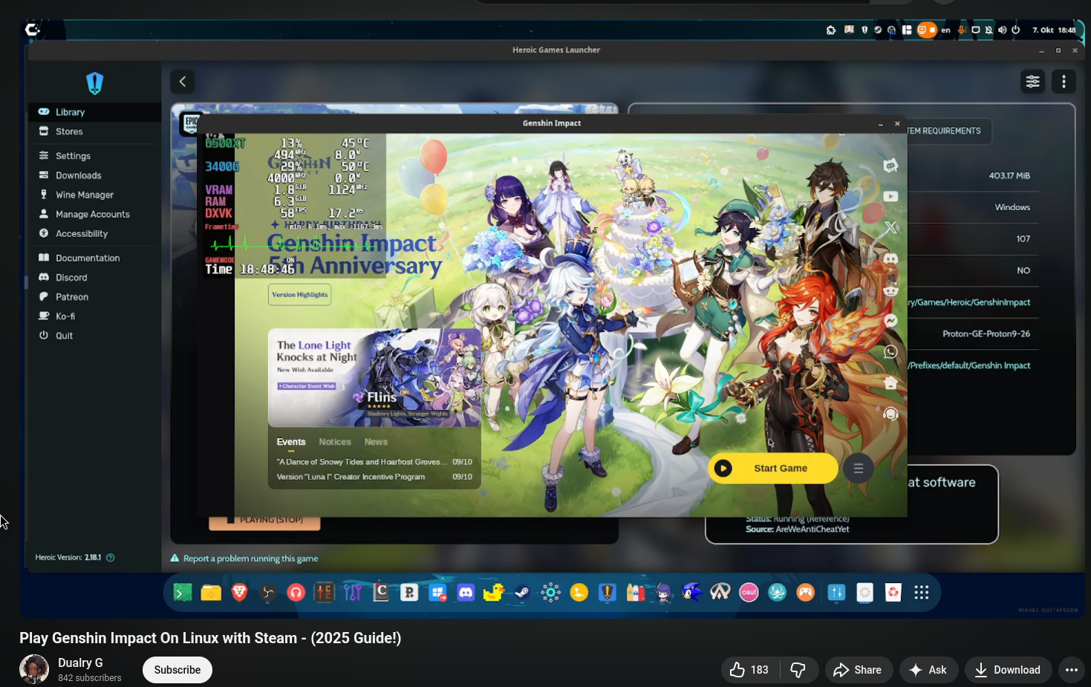The height and width of the screenshot is (687, 1091).
Task: Open the HoYoLAB icon atop the launcher sidebar
Action: pos(890,166)
